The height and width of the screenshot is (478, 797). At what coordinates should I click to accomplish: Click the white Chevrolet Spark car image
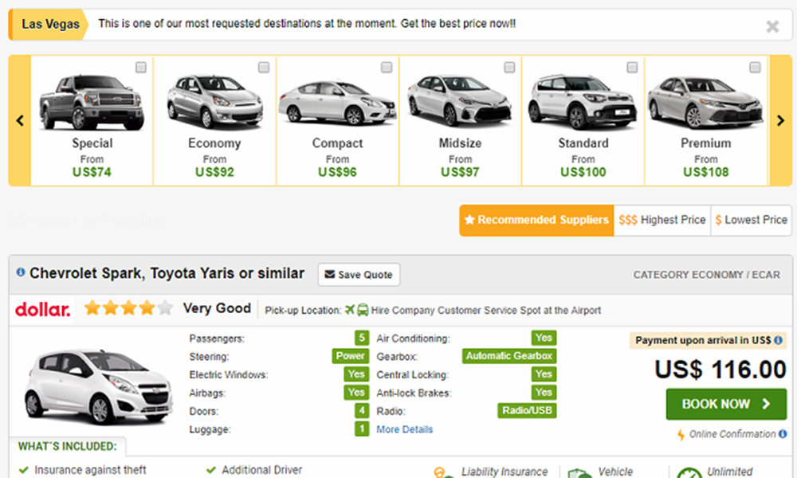pyautogui.click(x=88, y=386)
